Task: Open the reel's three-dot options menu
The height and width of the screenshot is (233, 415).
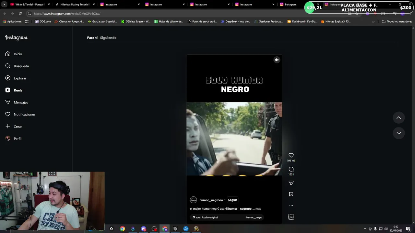Action: click(x=291, y=205)
